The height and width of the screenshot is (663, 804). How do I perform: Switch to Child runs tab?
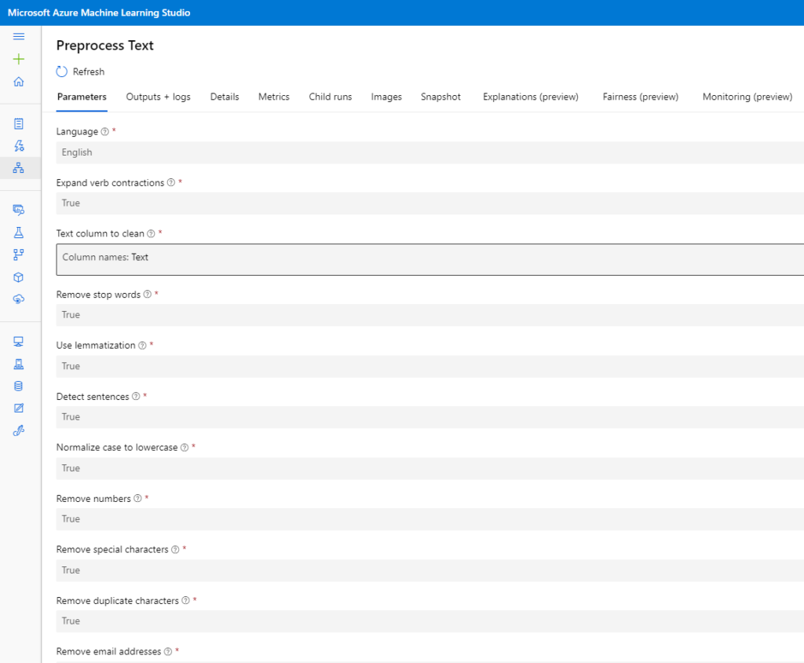(x=331, y=97)
